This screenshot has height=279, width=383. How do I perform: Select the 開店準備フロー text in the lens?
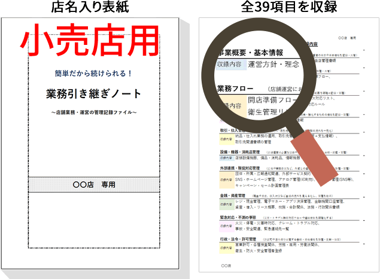[274, 100]
